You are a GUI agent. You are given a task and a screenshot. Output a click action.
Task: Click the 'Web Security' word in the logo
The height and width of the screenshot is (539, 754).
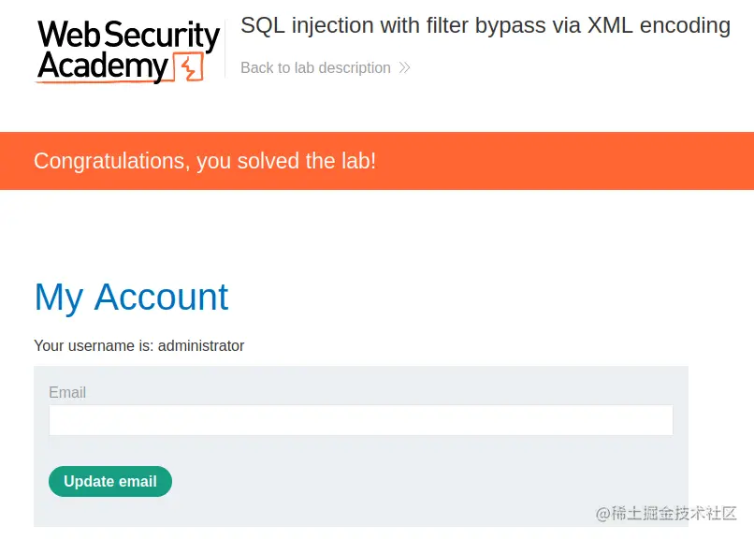[128, 35]
